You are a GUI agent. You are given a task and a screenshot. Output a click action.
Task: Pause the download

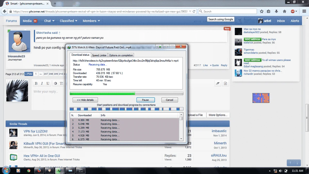point(145,100)
